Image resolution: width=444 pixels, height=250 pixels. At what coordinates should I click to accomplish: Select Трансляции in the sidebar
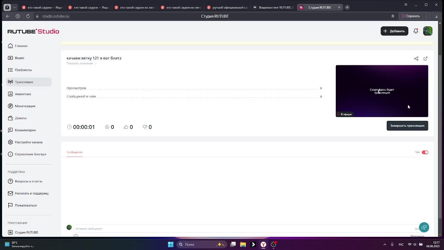(x=28, y=82)
